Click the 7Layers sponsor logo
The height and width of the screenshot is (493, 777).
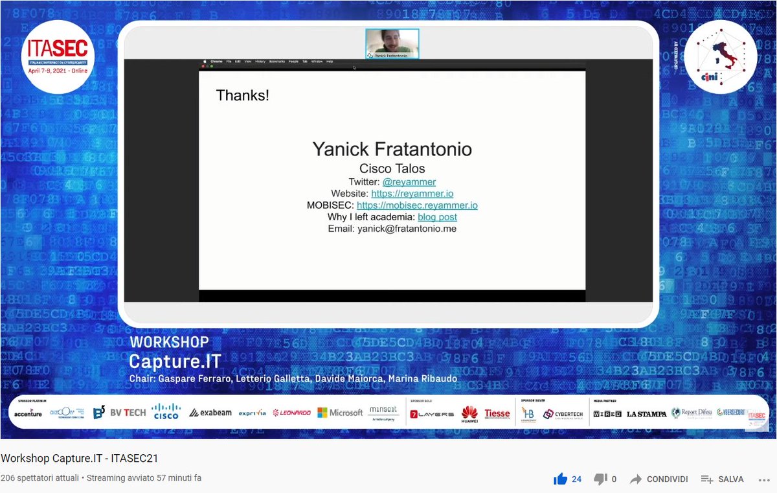(432, 413)
